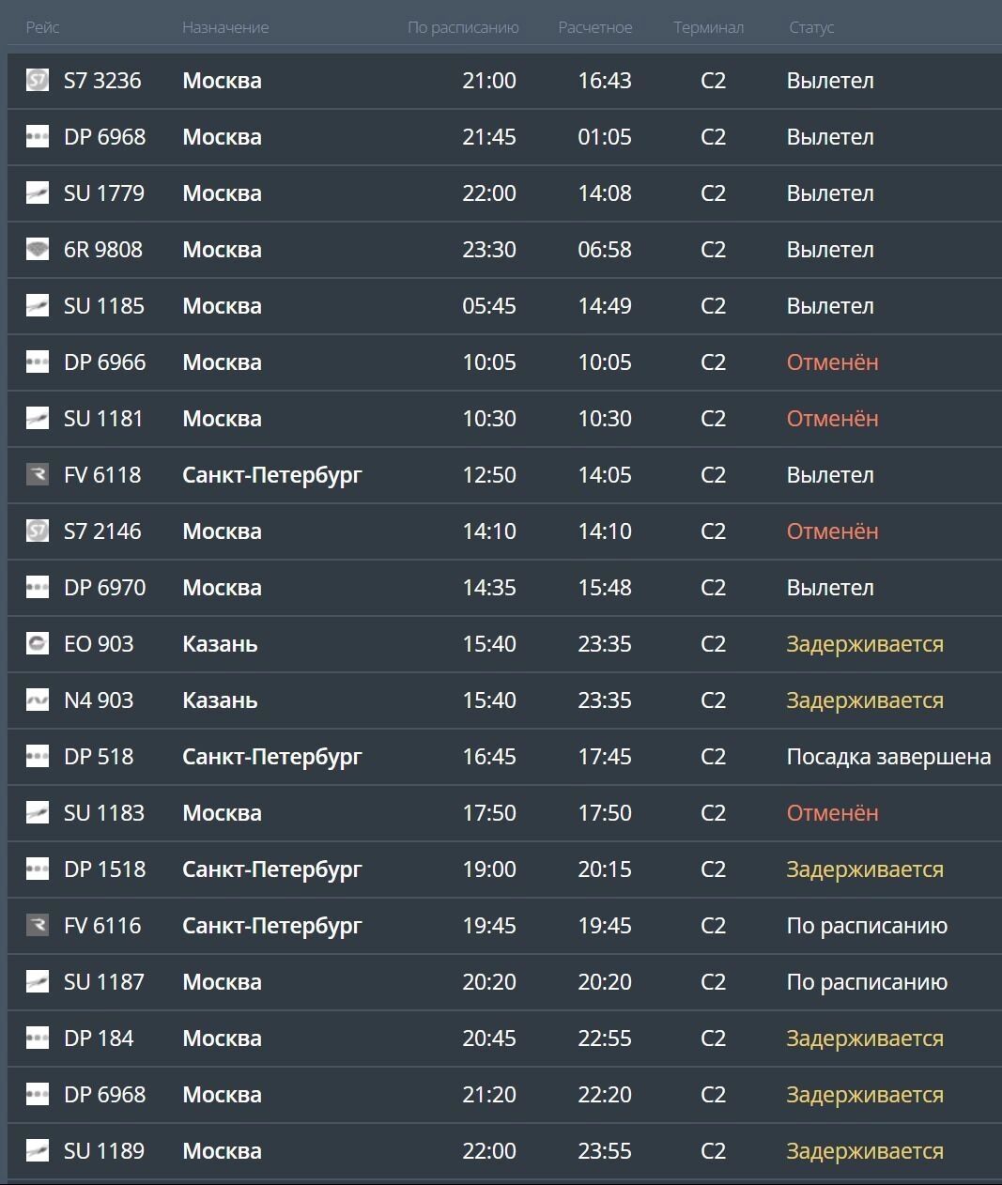
Task: Sort flights by По расписанию header
Action: [463, 28]
